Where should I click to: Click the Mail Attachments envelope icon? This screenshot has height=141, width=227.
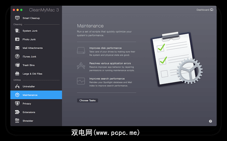[17, 48]
